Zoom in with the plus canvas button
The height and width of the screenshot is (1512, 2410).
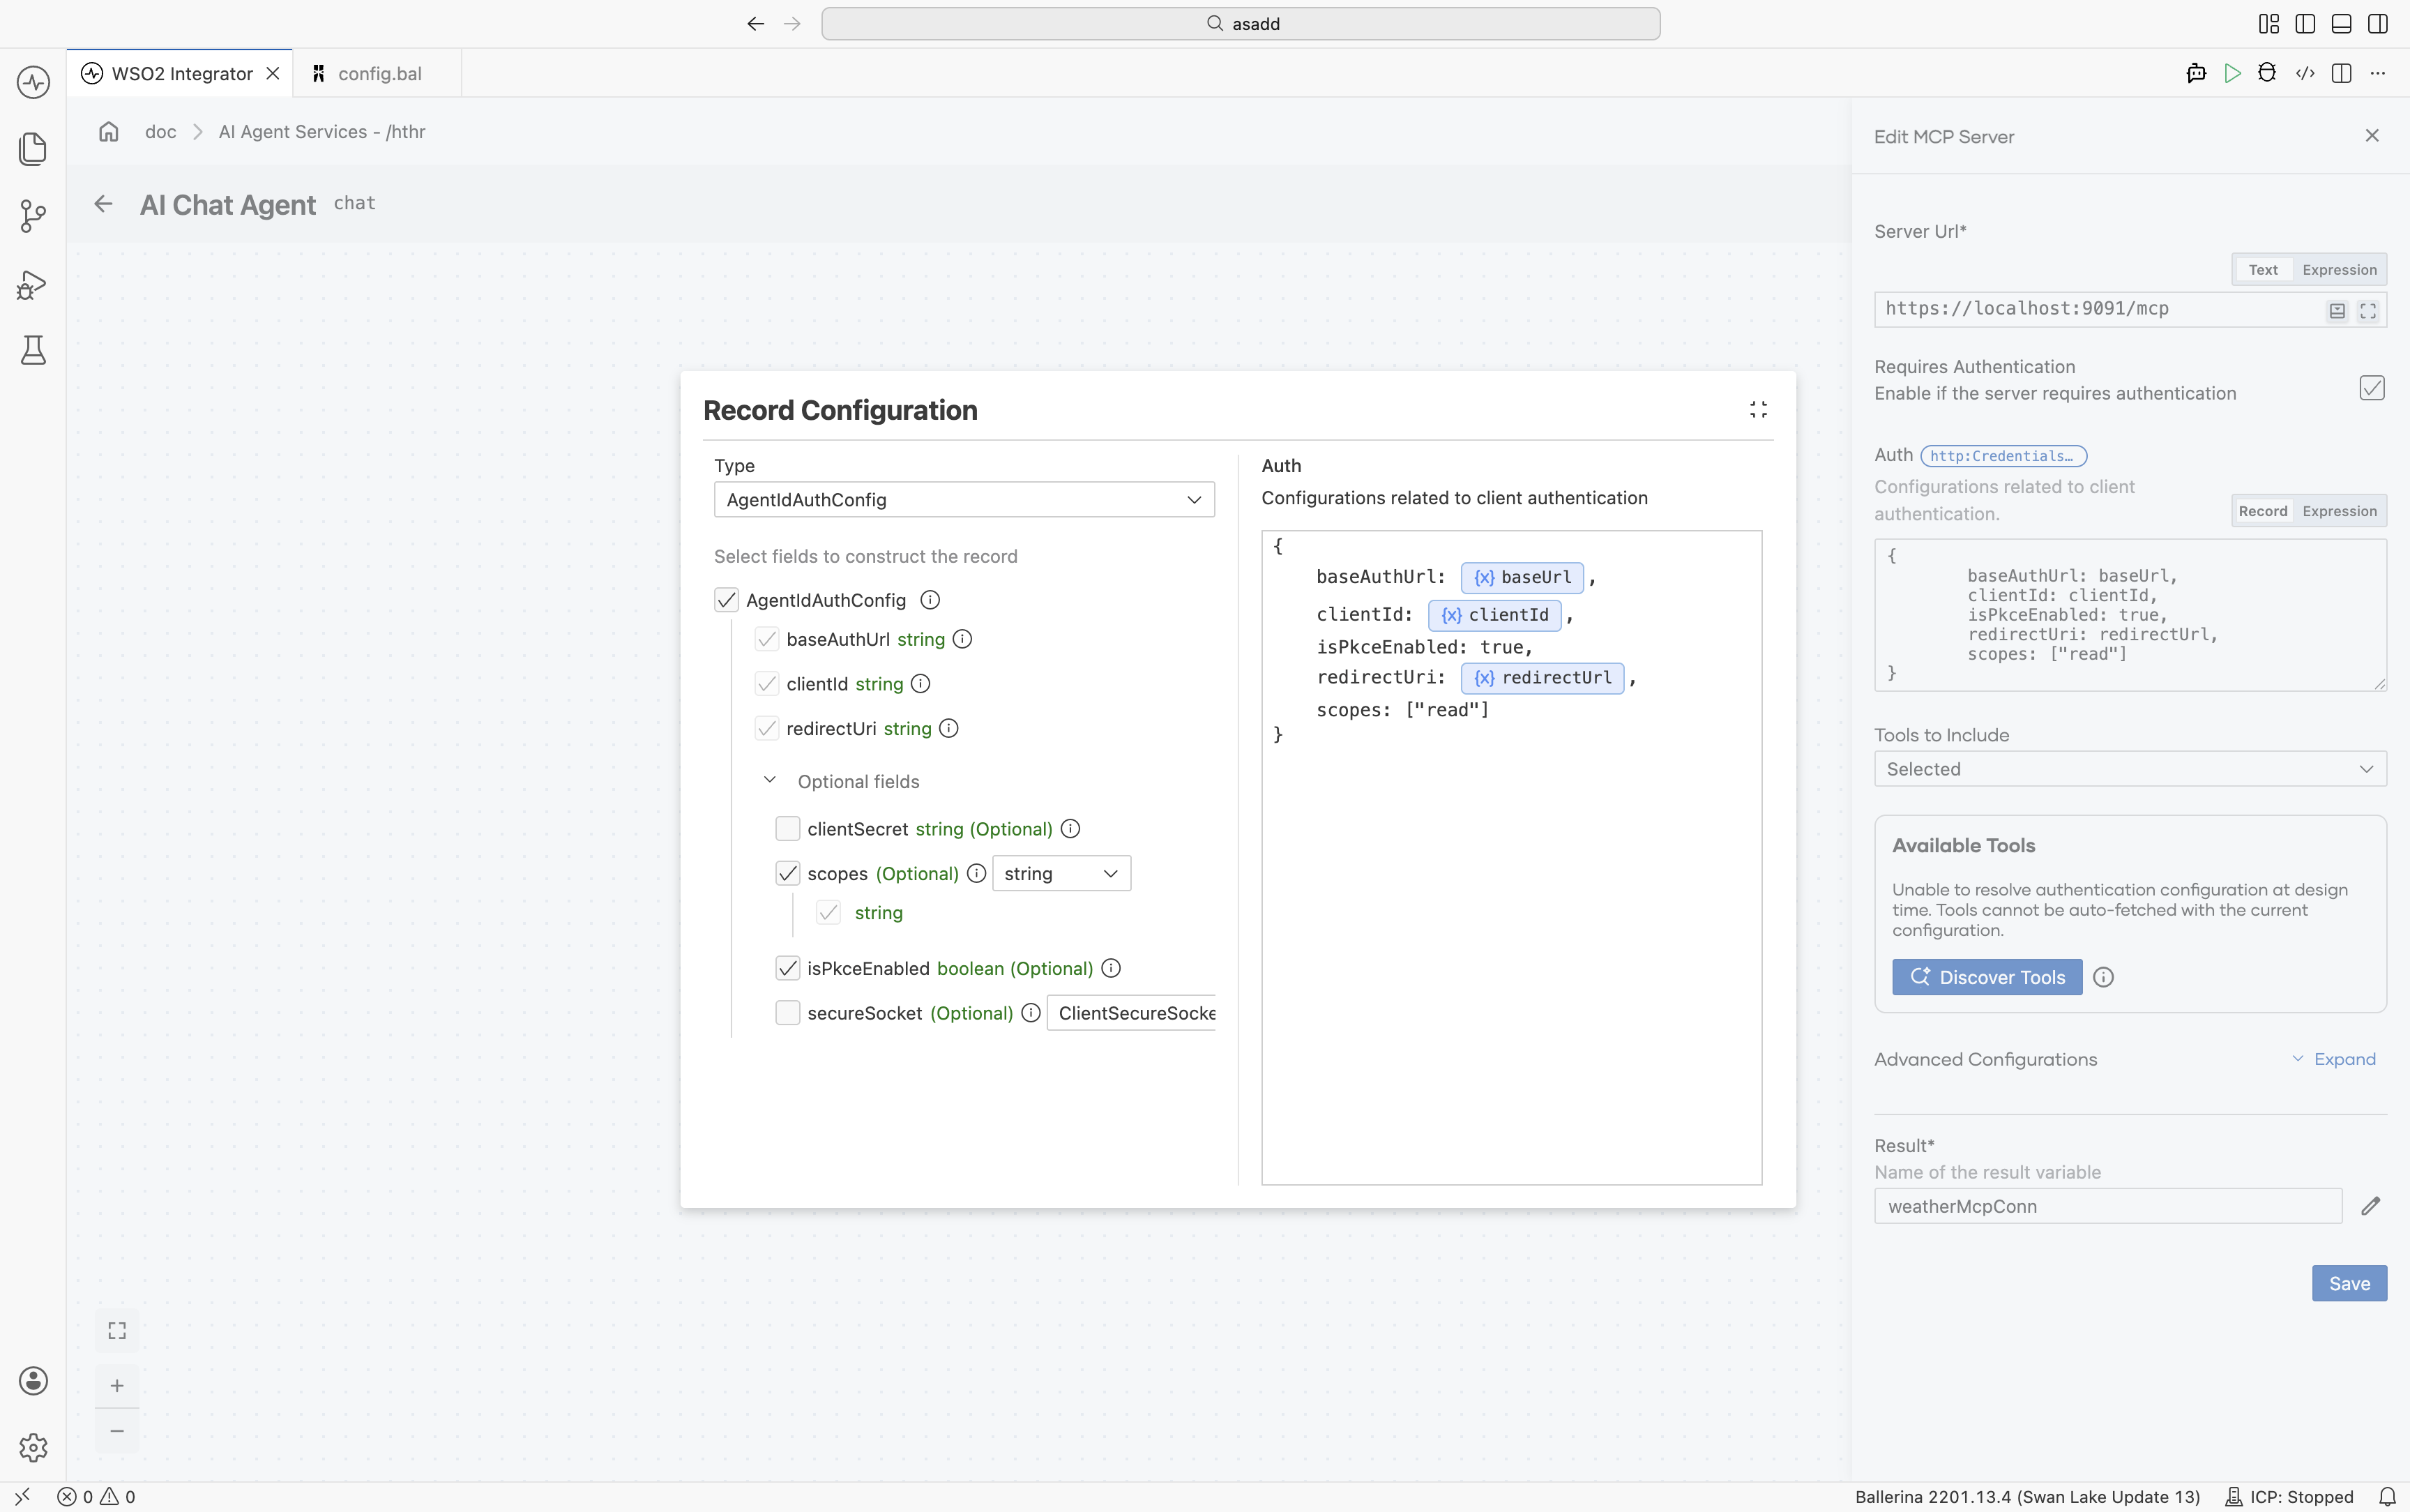(x=117, y=1386)
